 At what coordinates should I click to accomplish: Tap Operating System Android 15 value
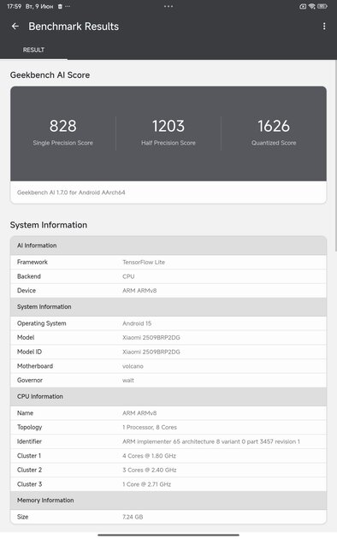point(137,323)
